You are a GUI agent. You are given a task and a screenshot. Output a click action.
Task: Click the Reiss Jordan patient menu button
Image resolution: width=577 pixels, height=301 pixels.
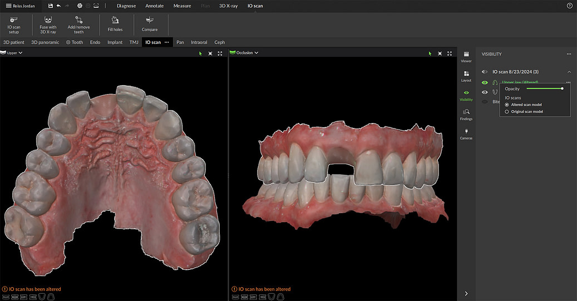coord(20,6)
